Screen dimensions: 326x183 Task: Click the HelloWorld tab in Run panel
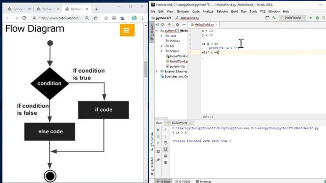click(x=179, y=123)
